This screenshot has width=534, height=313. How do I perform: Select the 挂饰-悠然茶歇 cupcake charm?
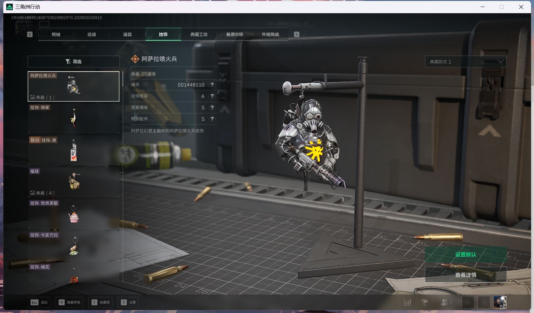[x=74, y=214]
